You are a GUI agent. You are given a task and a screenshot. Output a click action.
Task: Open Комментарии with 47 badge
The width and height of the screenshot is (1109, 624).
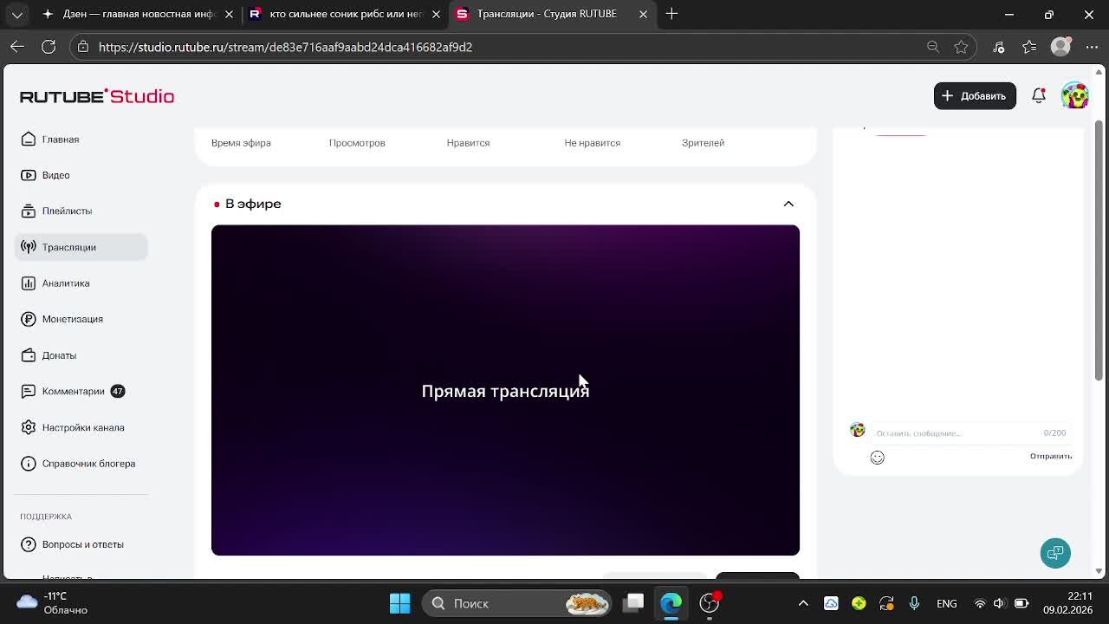coord(81,391)
